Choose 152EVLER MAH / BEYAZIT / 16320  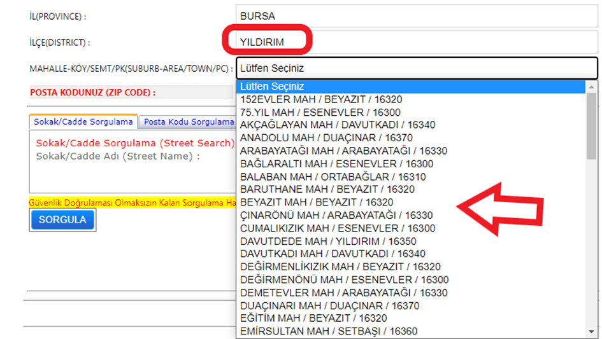[x=321, y=99]
